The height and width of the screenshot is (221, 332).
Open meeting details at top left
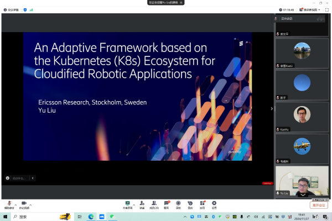click(x=10, y=9)
